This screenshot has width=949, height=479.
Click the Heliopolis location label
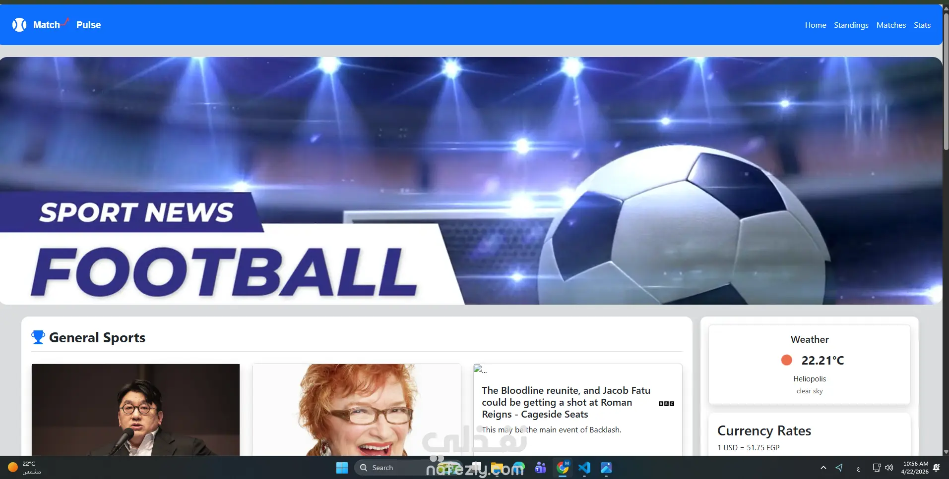pos(810,379)
